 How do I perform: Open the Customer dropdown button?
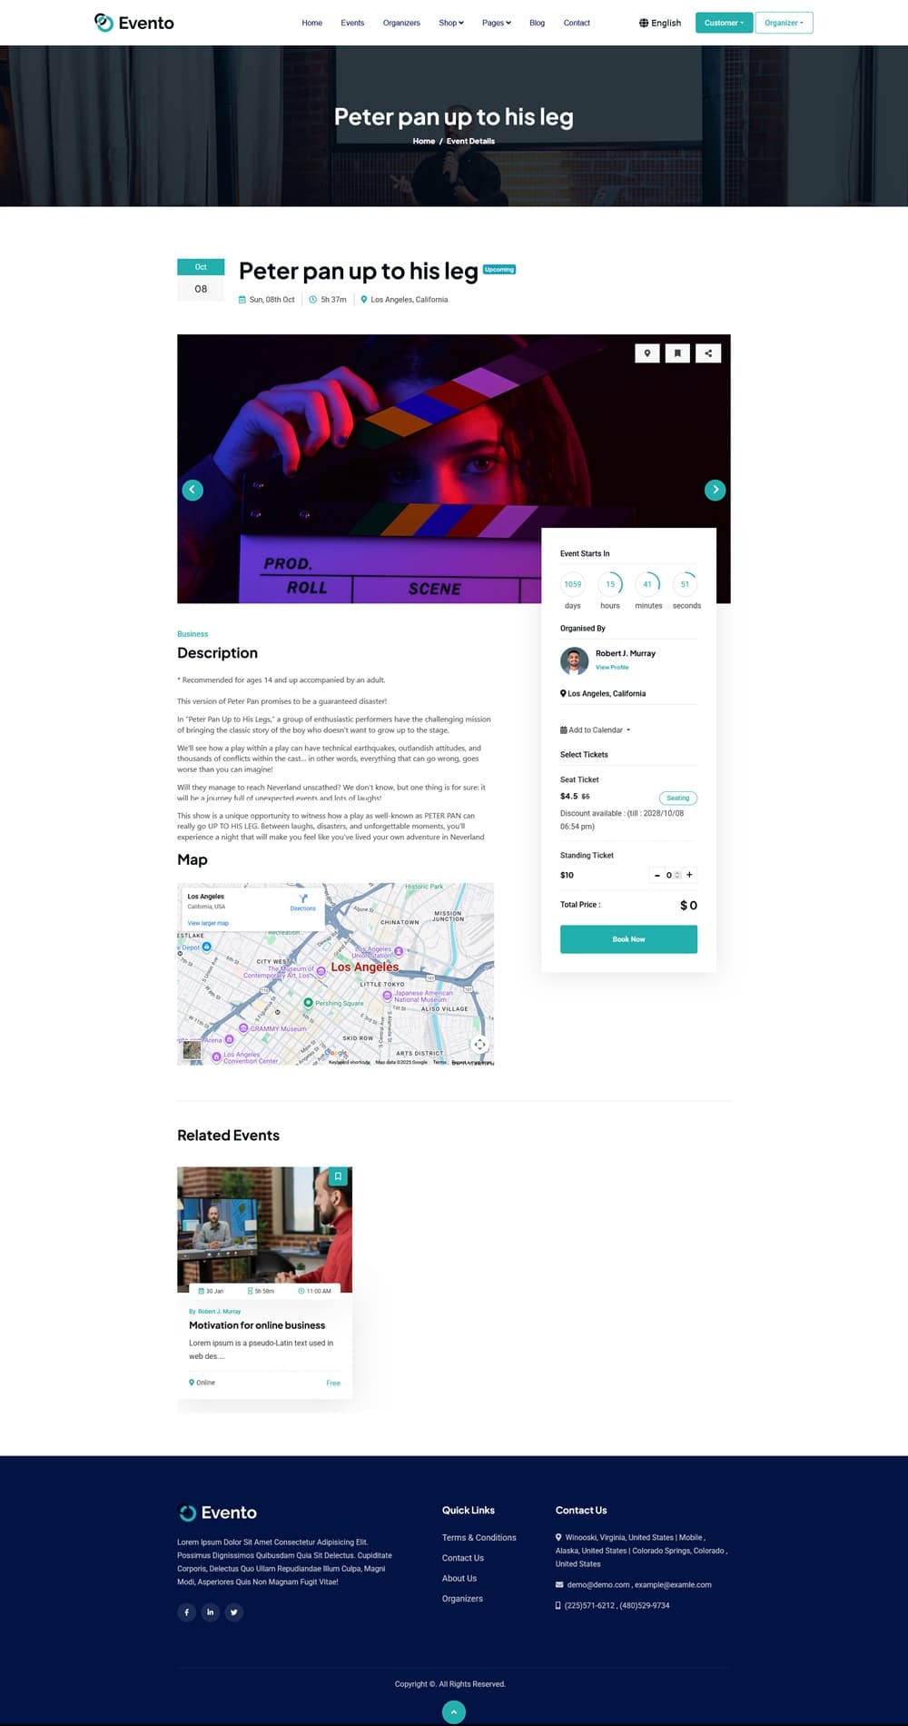[724, 23]
